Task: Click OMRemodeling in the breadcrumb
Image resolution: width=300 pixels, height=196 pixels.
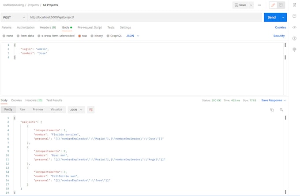Action: tap(13, 5)
